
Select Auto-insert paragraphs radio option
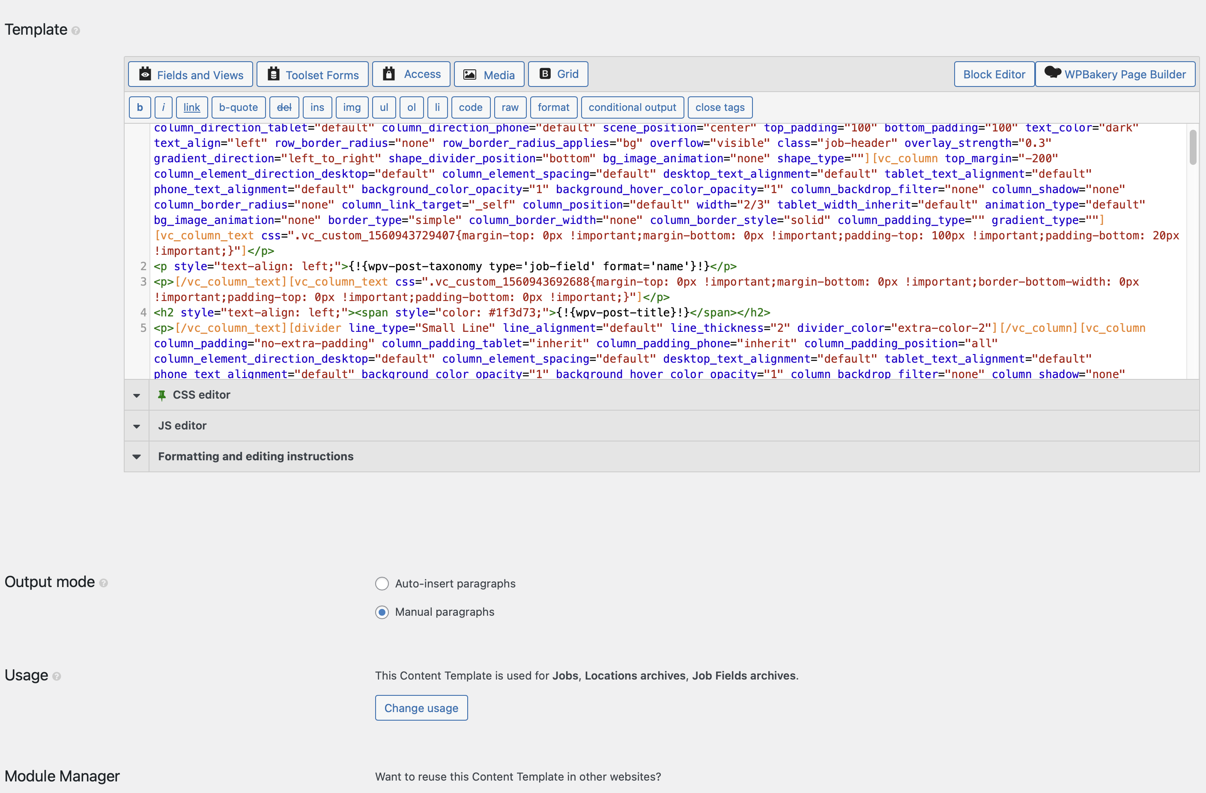[382, 584]
